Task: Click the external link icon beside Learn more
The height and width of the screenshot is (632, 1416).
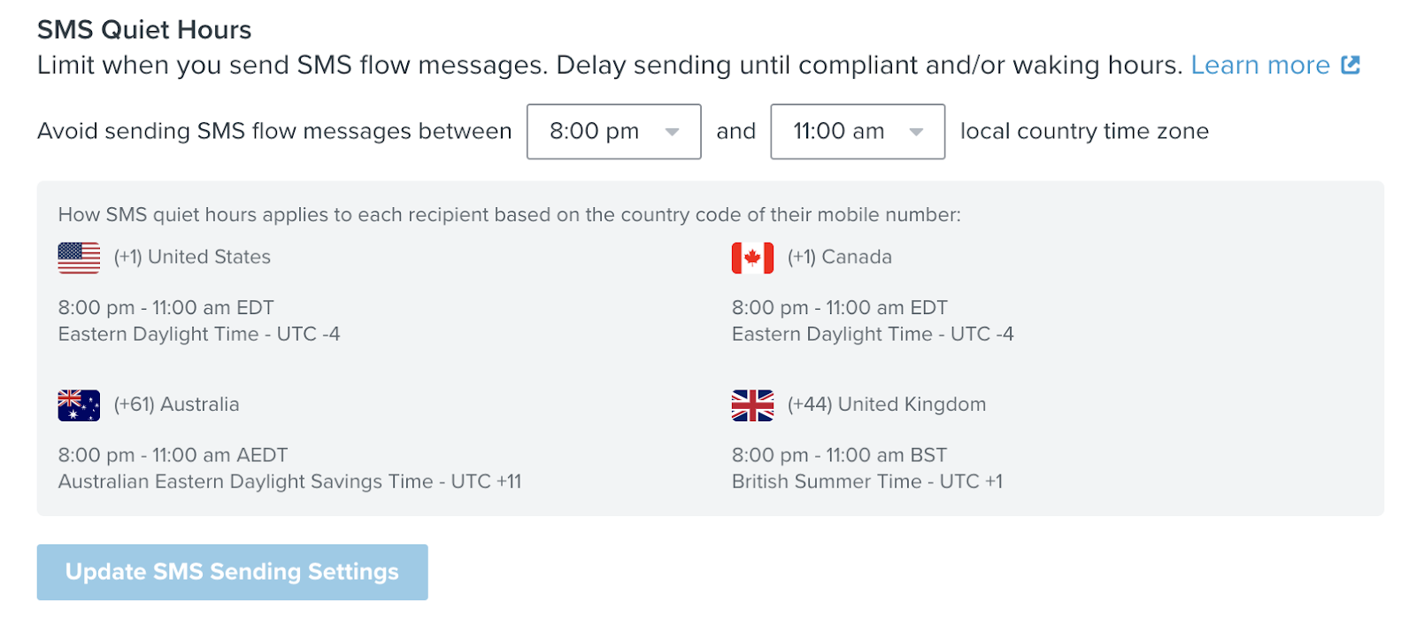Action: click(1351, 65)
